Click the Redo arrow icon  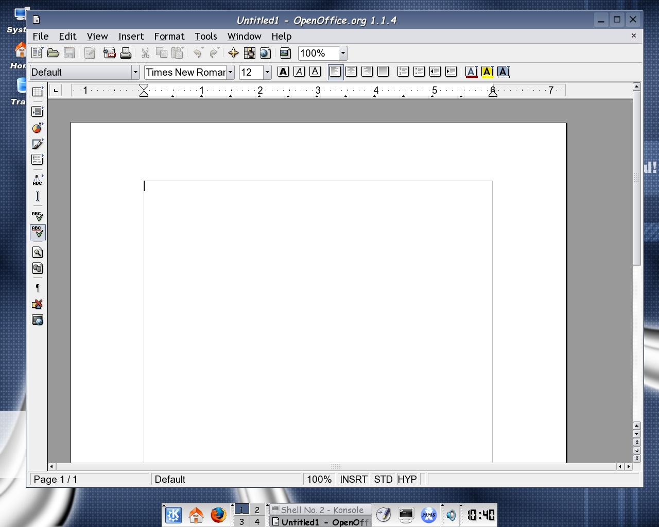(214, 53)
